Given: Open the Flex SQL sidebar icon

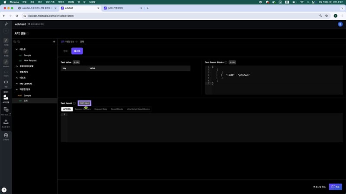Looking at the screenshot, I should (6, 111).
